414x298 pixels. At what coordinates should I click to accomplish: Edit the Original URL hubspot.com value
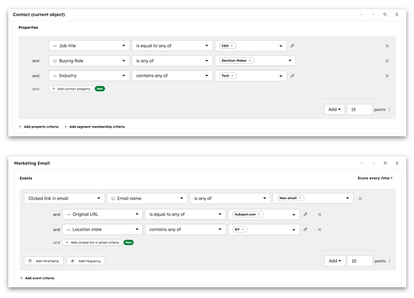[x=305, y=214]
